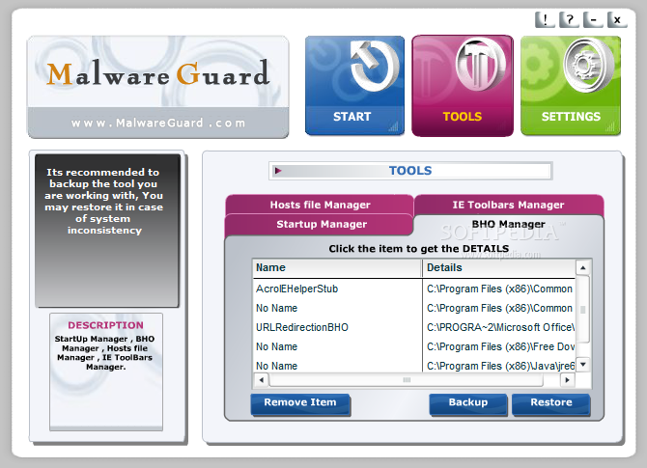Click the exclamation mark title button
The width and height of the screenshot is (647, 468).
click(545, 19)
